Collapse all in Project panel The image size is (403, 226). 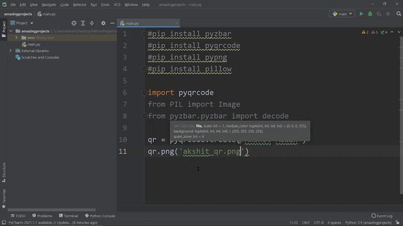click(x=92, y=23)
